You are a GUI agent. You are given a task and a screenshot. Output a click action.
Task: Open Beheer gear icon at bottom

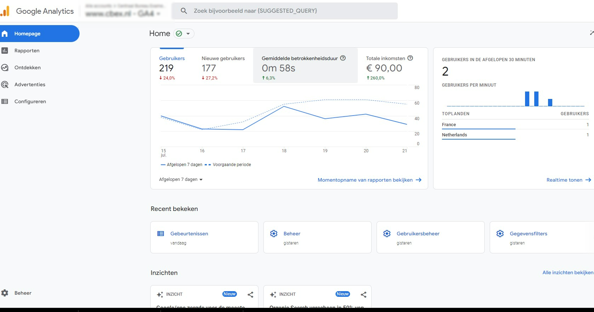tap(5, 293)
